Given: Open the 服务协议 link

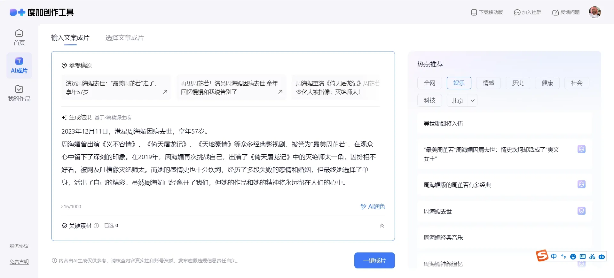Looking at the screenshot, I should (19, 246).
